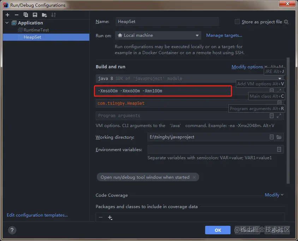Browse the working directory with the folder icon
298x241 pixels.
[279, 137]
